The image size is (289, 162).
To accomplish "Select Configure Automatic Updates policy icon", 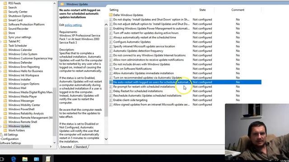I will coord(111,42).
